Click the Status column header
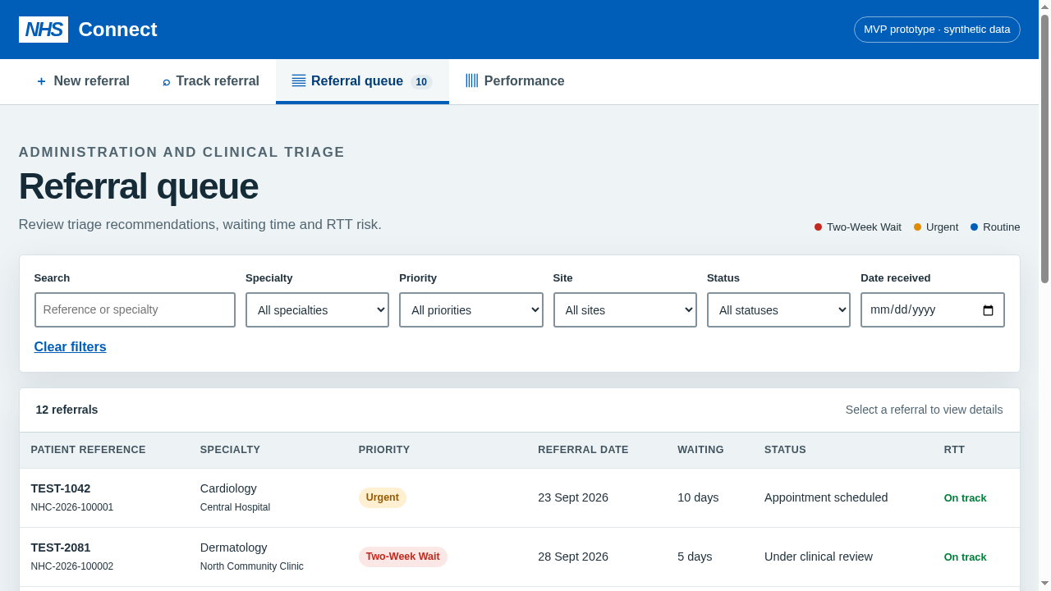Viewport: 1051px width, 591px height. pos(785,450)
